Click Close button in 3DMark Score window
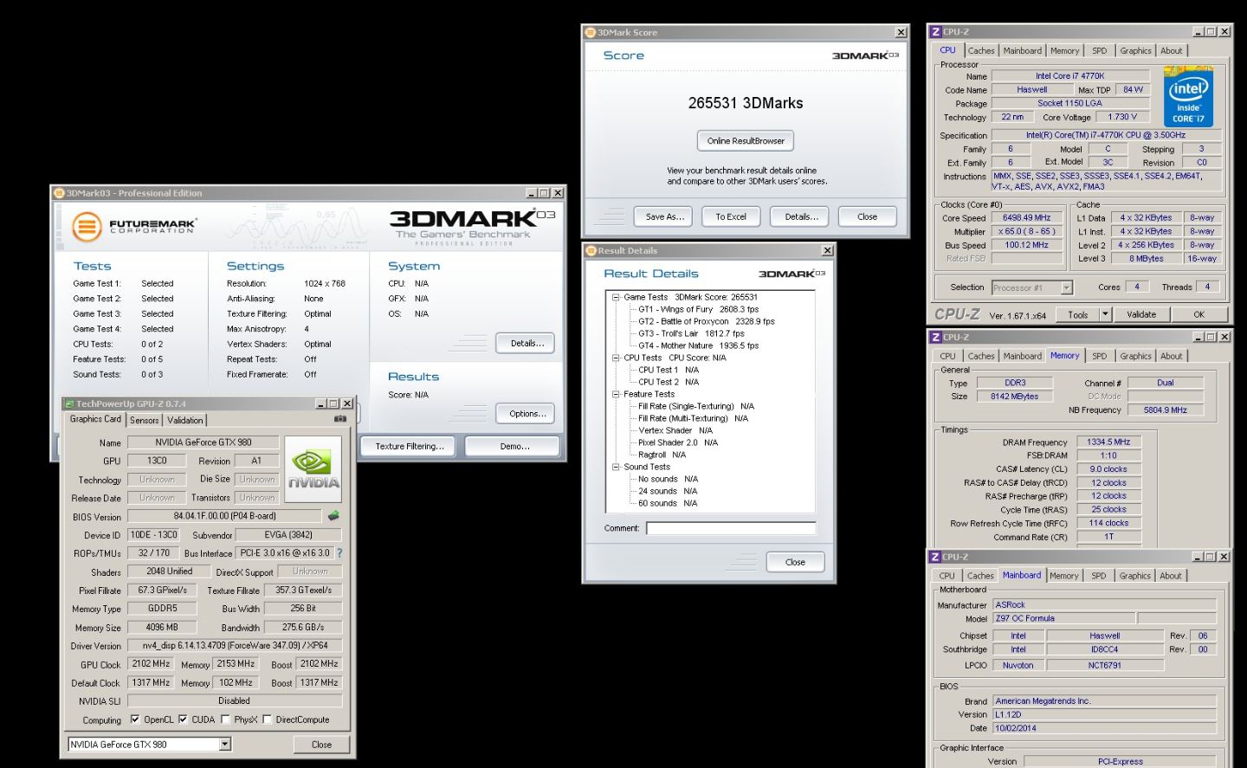 (868, 216)
